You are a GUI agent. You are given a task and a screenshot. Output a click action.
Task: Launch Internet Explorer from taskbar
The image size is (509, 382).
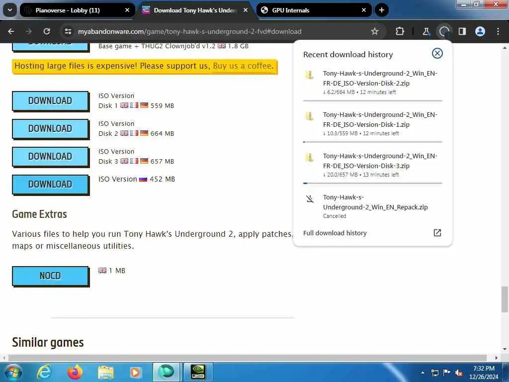pyautogui.click(x=44, y=372)
